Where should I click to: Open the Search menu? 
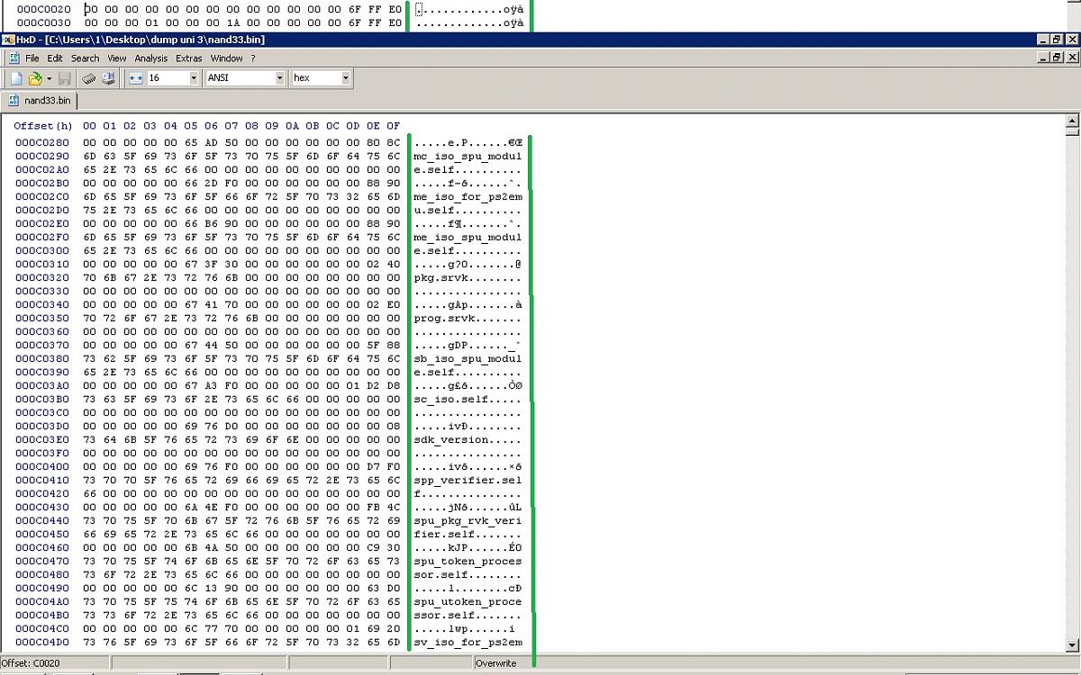click(x=86, y=58)
